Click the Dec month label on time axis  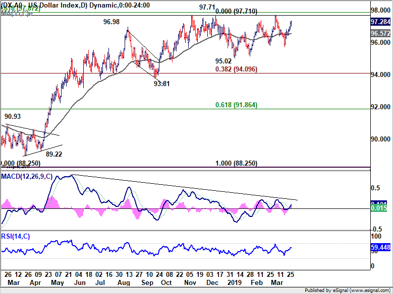click(x=212, y=282)
